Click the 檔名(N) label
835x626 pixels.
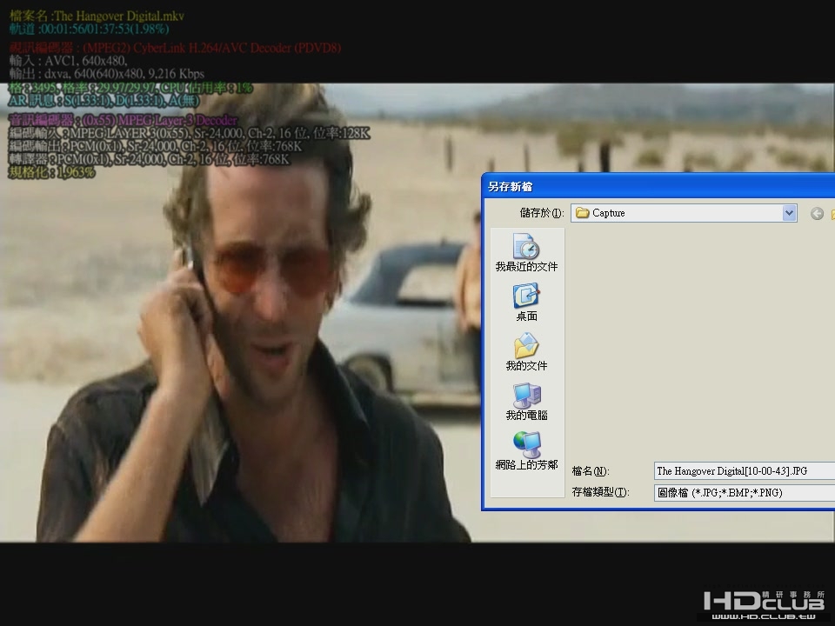(x=590, y=471)
